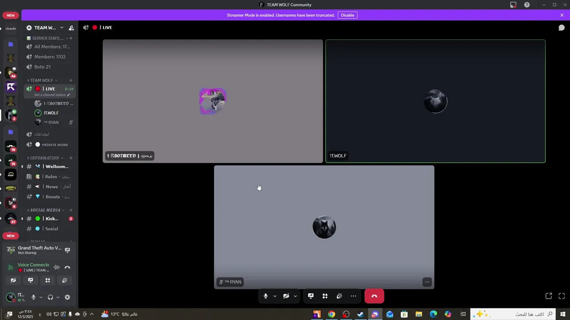The height and width of the screenshot is (320, 570).
Task: Open inbox icon in title bar
Action: 513,5
